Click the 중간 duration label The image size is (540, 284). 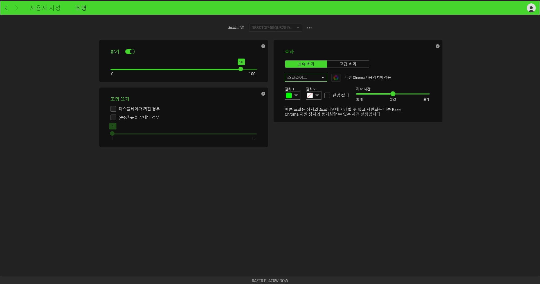coord(393,99)
